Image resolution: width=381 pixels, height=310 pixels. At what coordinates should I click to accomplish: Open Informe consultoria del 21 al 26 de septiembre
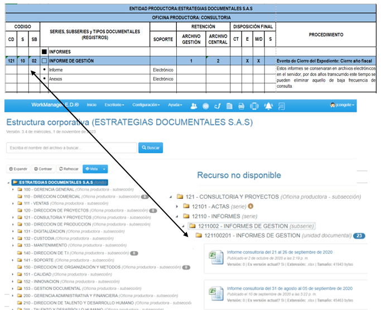[279, 252]
